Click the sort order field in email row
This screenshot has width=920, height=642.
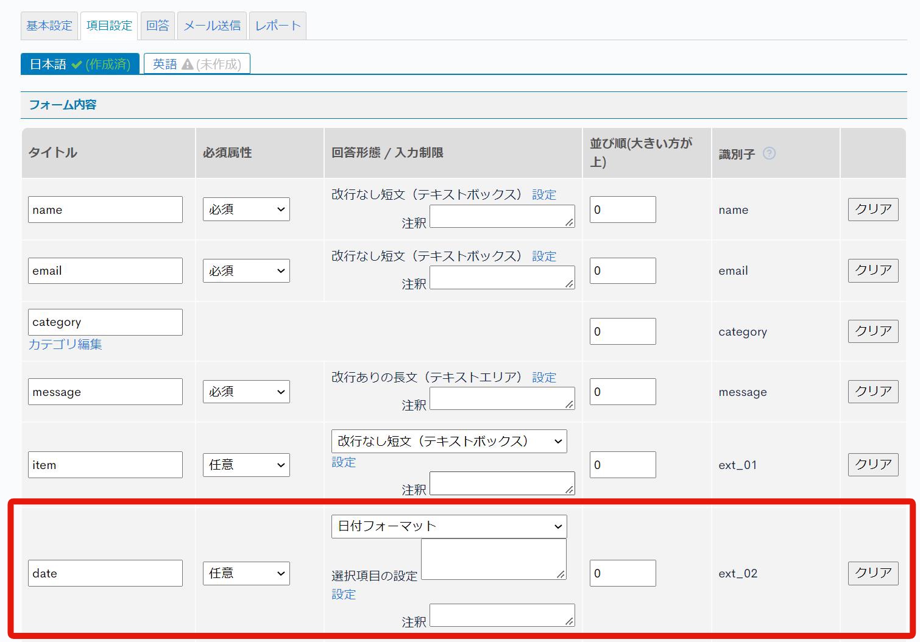click(623, 270)
